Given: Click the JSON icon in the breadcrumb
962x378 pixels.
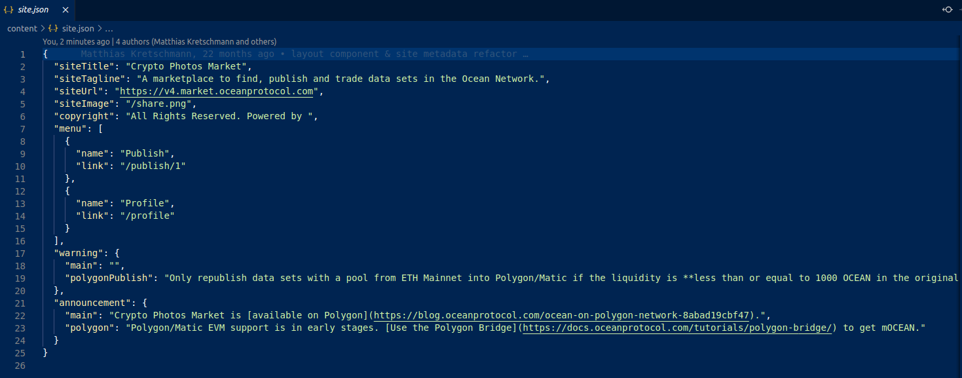Looking at the screenshot, I should coord(53,29).
